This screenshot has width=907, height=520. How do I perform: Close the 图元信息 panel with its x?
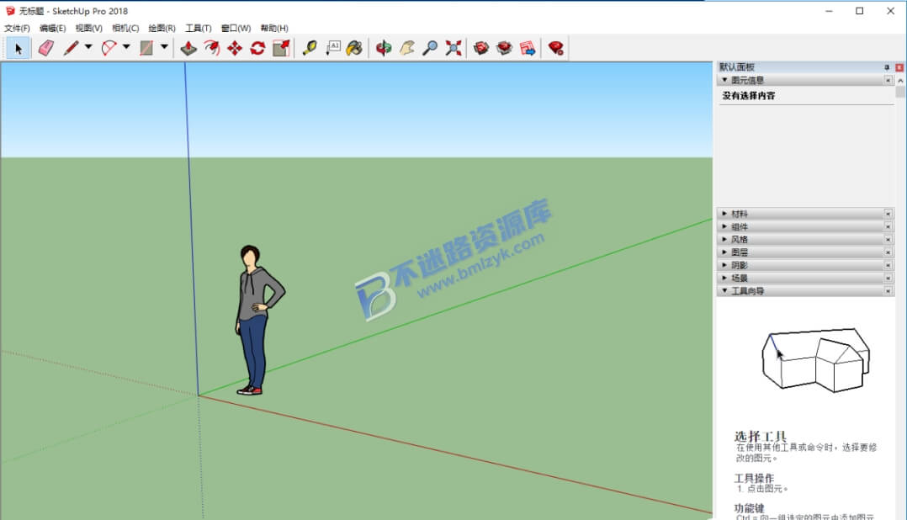click(x=888, y=81)
